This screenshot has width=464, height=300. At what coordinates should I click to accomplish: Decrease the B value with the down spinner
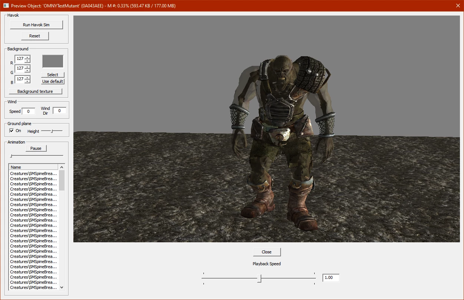pos(27,81)
